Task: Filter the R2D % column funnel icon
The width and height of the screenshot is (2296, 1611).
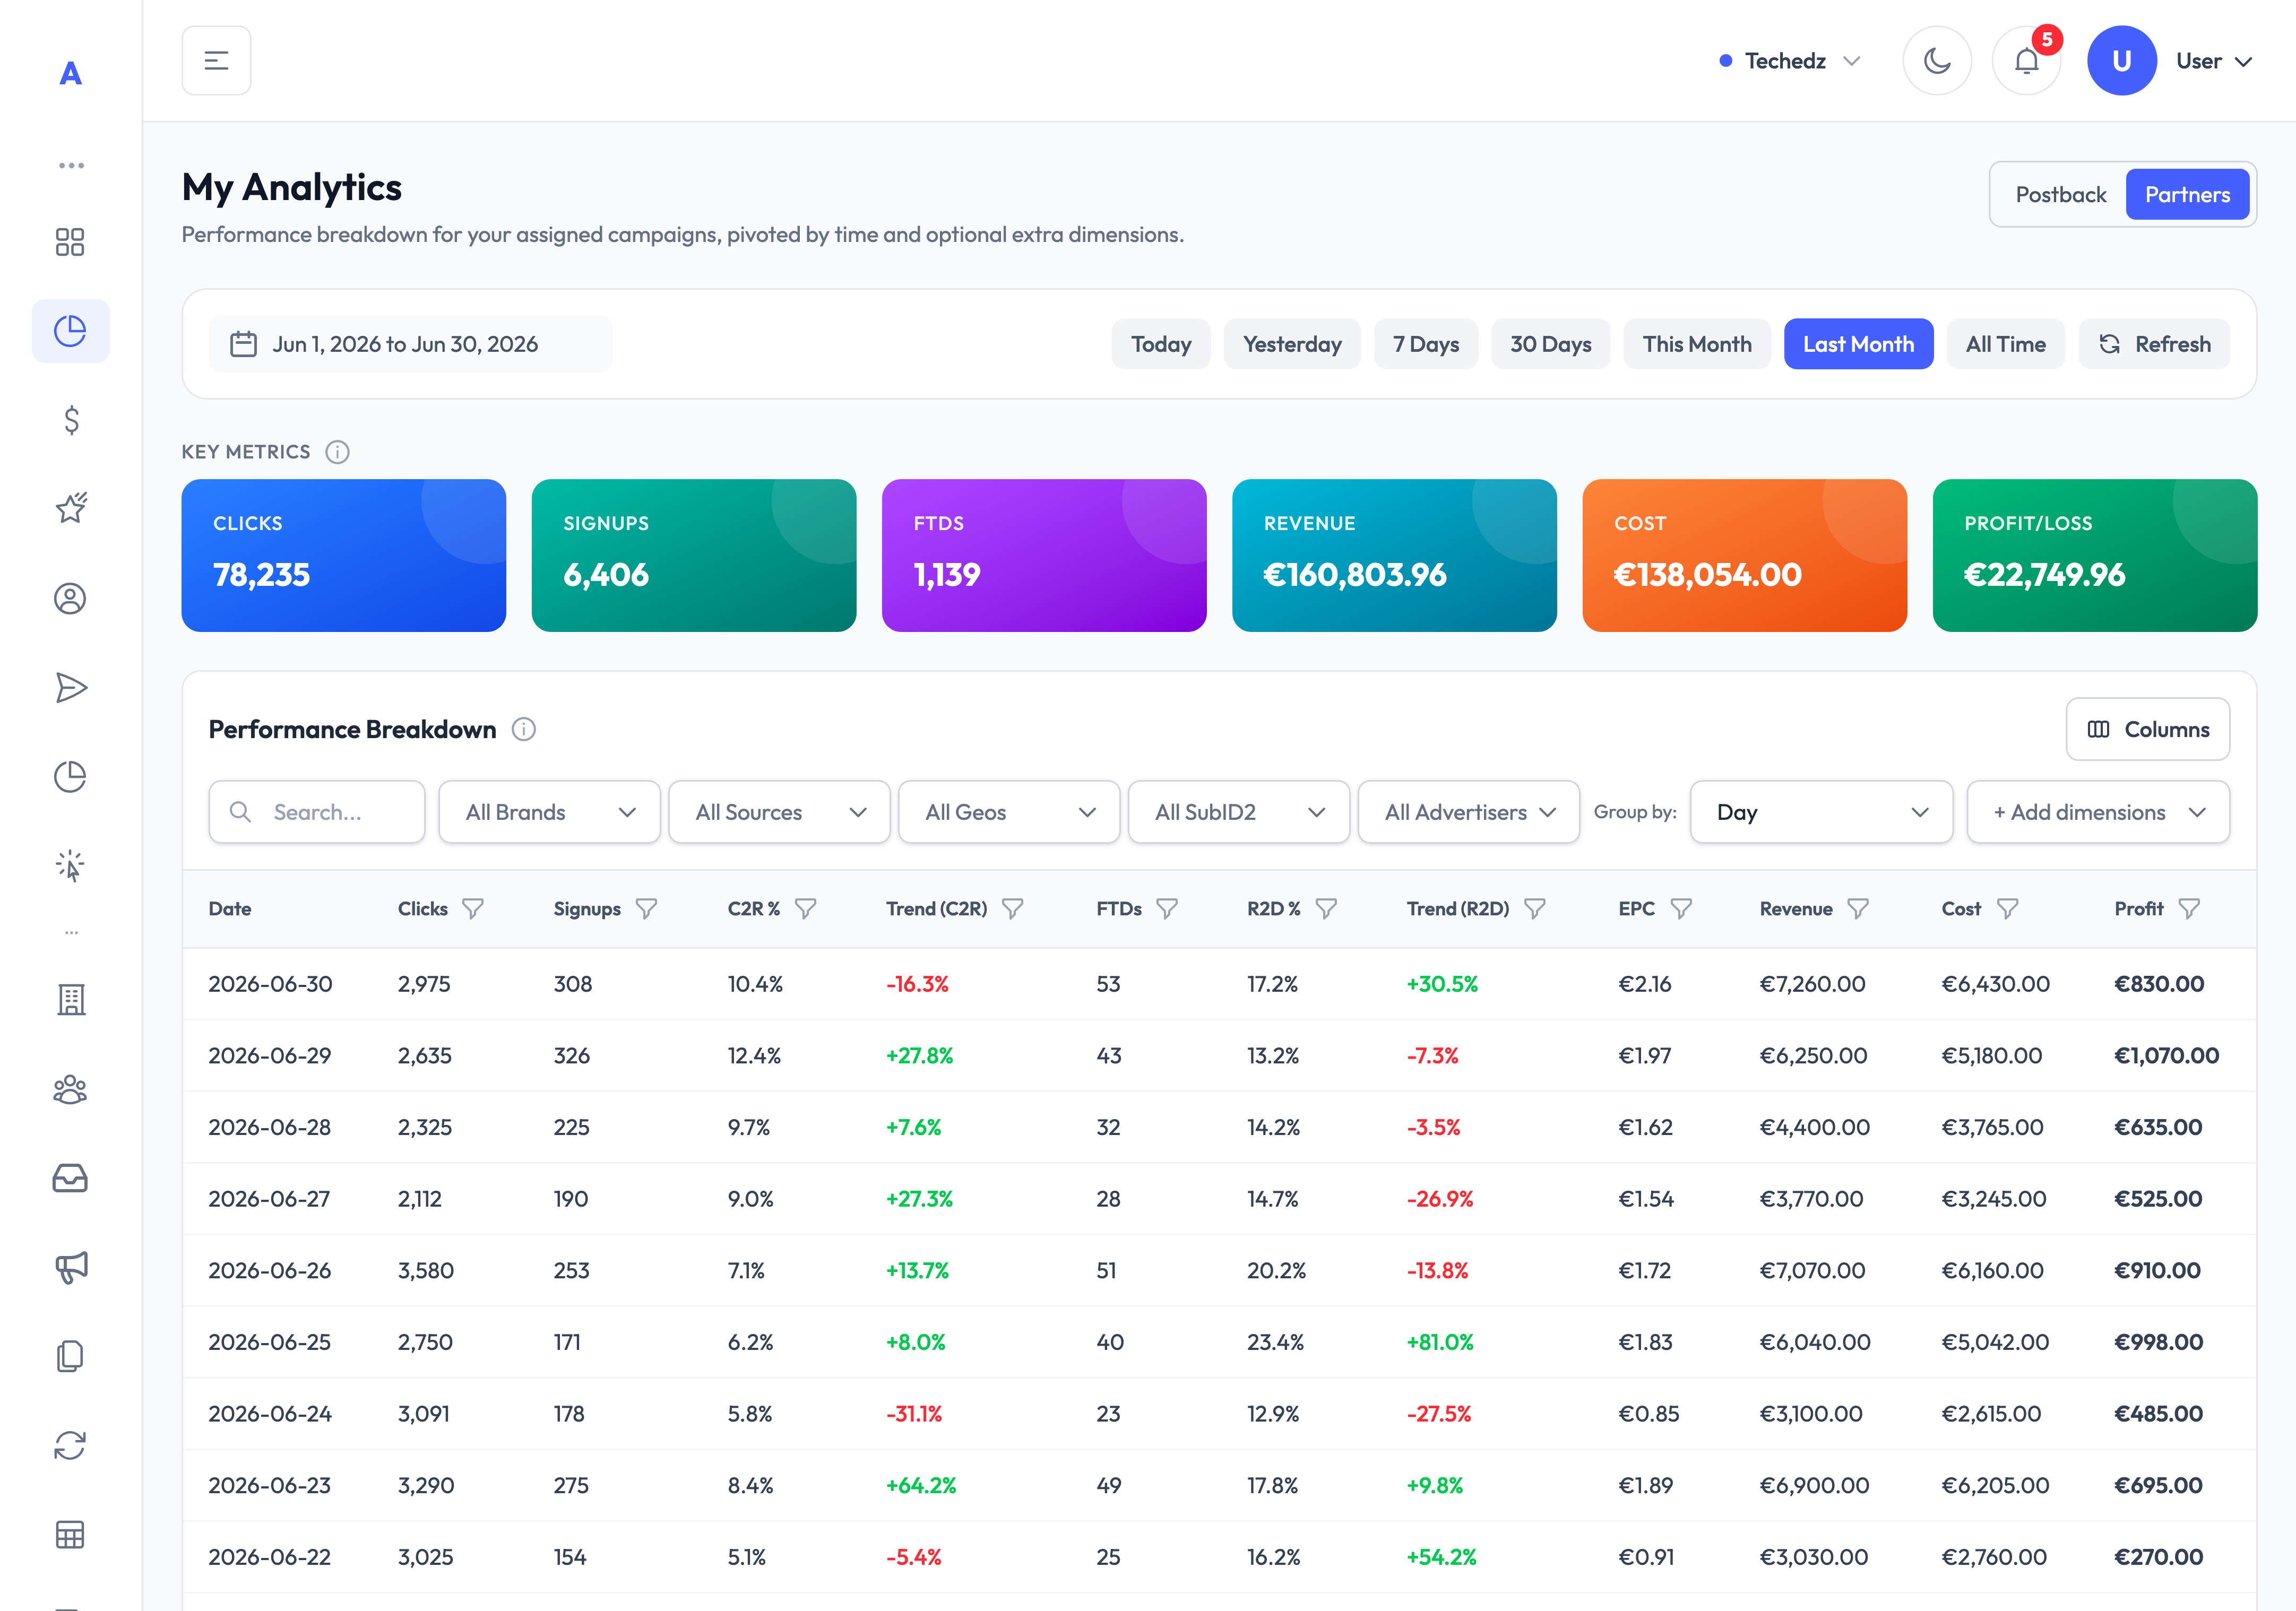Action: [1326, 908]
